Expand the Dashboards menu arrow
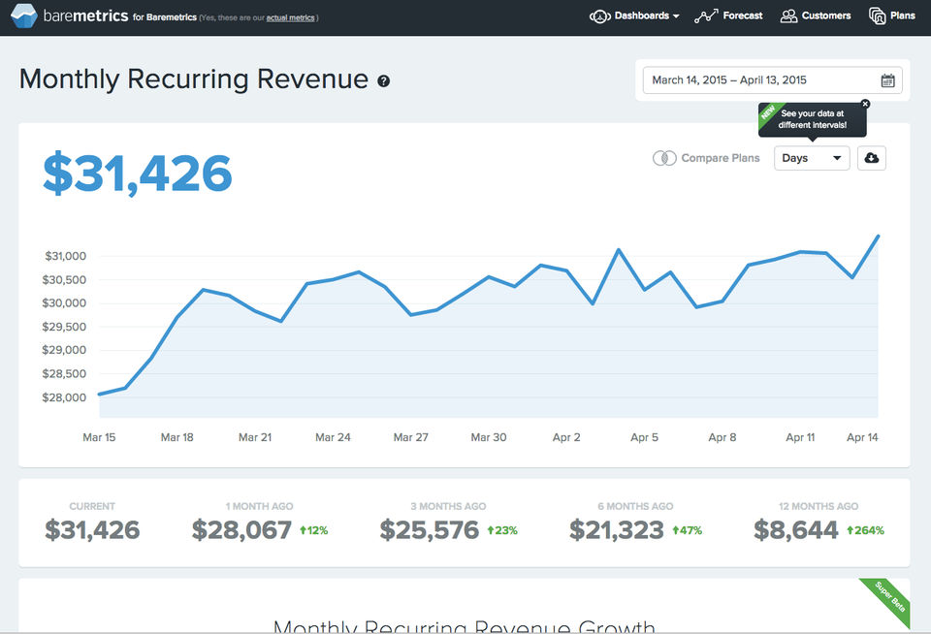This screenshot has height=634, width=931. point(676,16)
